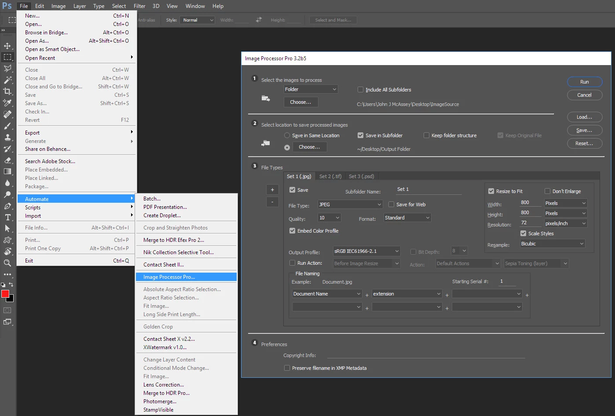Enable Don't Enlarge checkbox

click(x=547, y=191)
